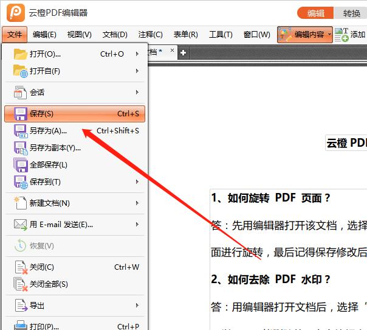Image resolution: width=367 pixels, height=330 pixels.
Task: Open new tab with plus button
Action: click(x=184, y=53)
